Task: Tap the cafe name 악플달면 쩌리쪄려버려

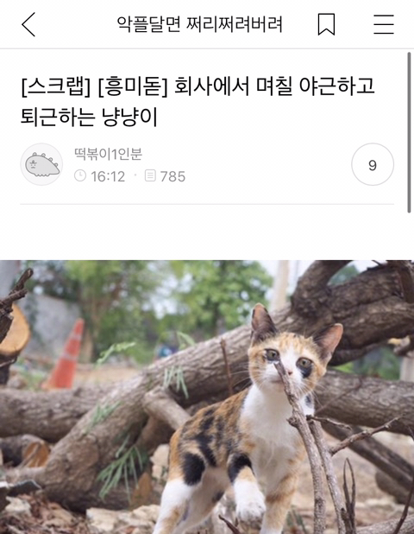Action: (200, 24)
